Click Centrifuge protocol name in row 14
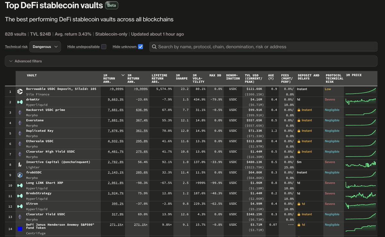This screenshot has width=385, height=237. click(x=36, y=233)
